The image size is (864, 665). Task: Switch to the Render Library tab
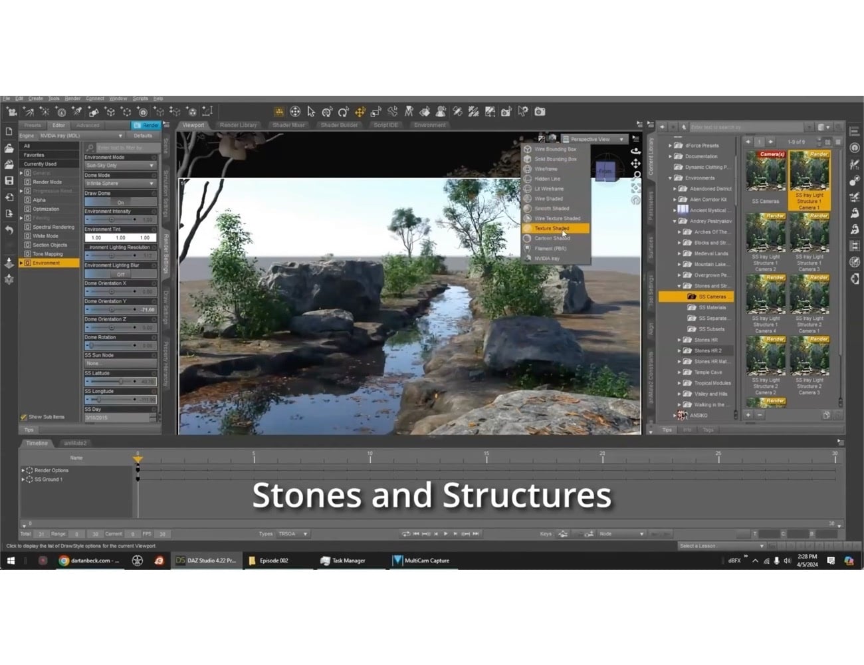pos(239,125)
